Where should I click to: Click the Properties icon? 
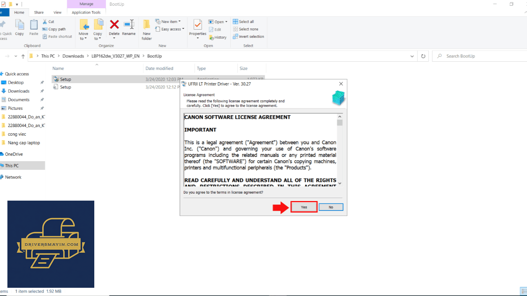(198, 25)
